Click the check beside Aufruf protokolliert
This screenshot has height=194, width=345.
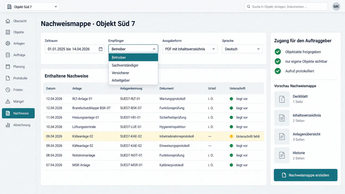coord(278,71)
